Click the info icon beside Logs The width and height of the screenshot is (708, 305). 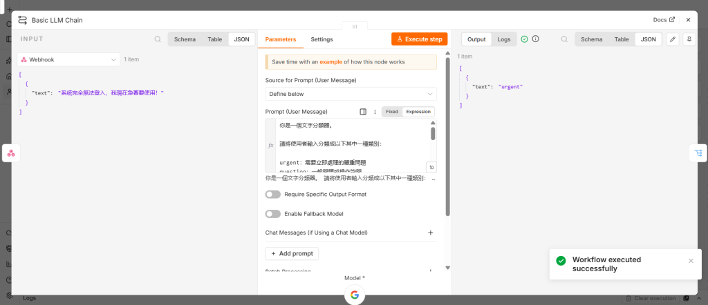[536, 39]
